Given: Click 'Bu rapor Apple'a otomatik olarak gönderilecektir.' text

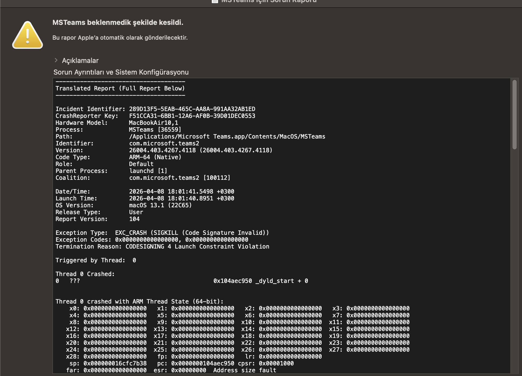Looking at the screenshot, I should point(120,38).
